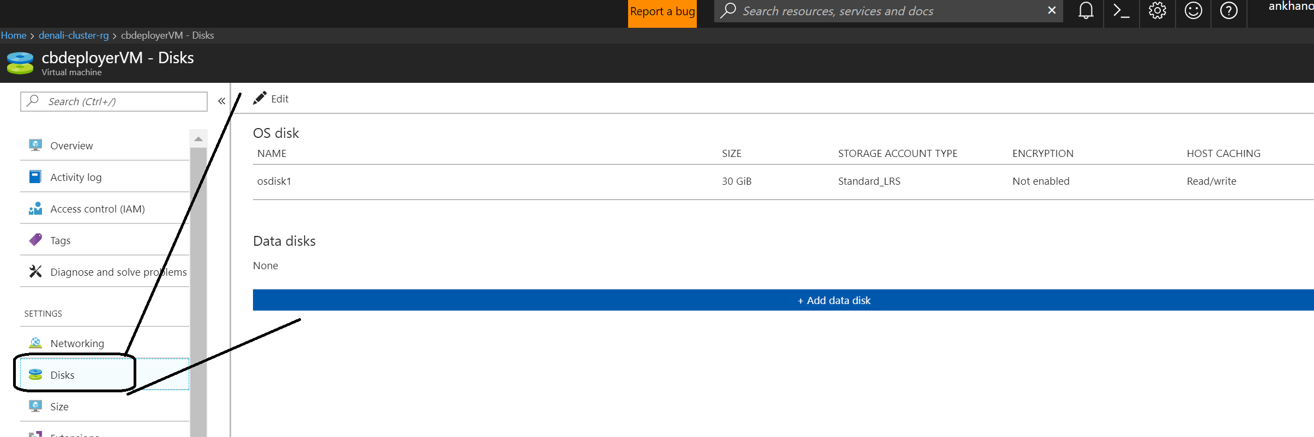Open the Overview menu item
Viewport: 1314px width, 437px height.
(105, 145)
